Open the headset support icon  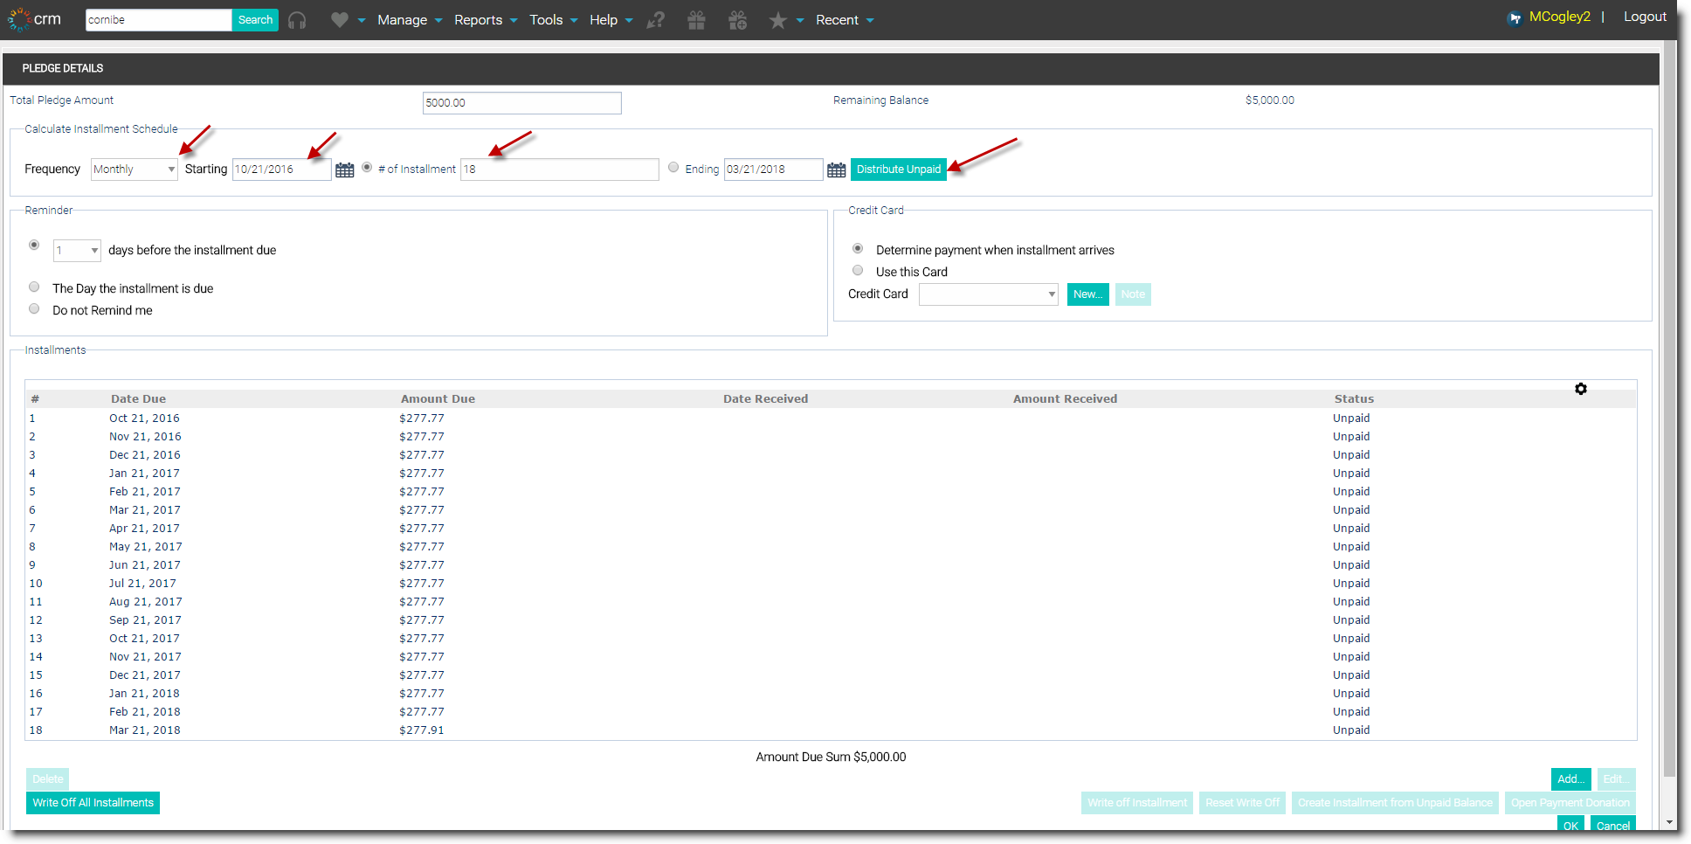tap(297, 20)
